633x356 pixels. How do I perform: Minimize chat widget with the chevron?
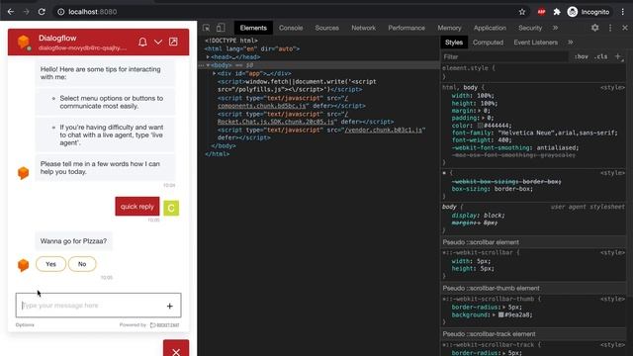point(158,42)
